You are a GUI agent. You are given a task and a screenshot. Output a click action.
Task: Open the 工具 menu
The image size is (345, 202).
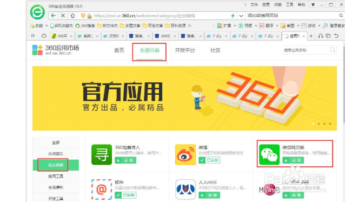point(289,5)
